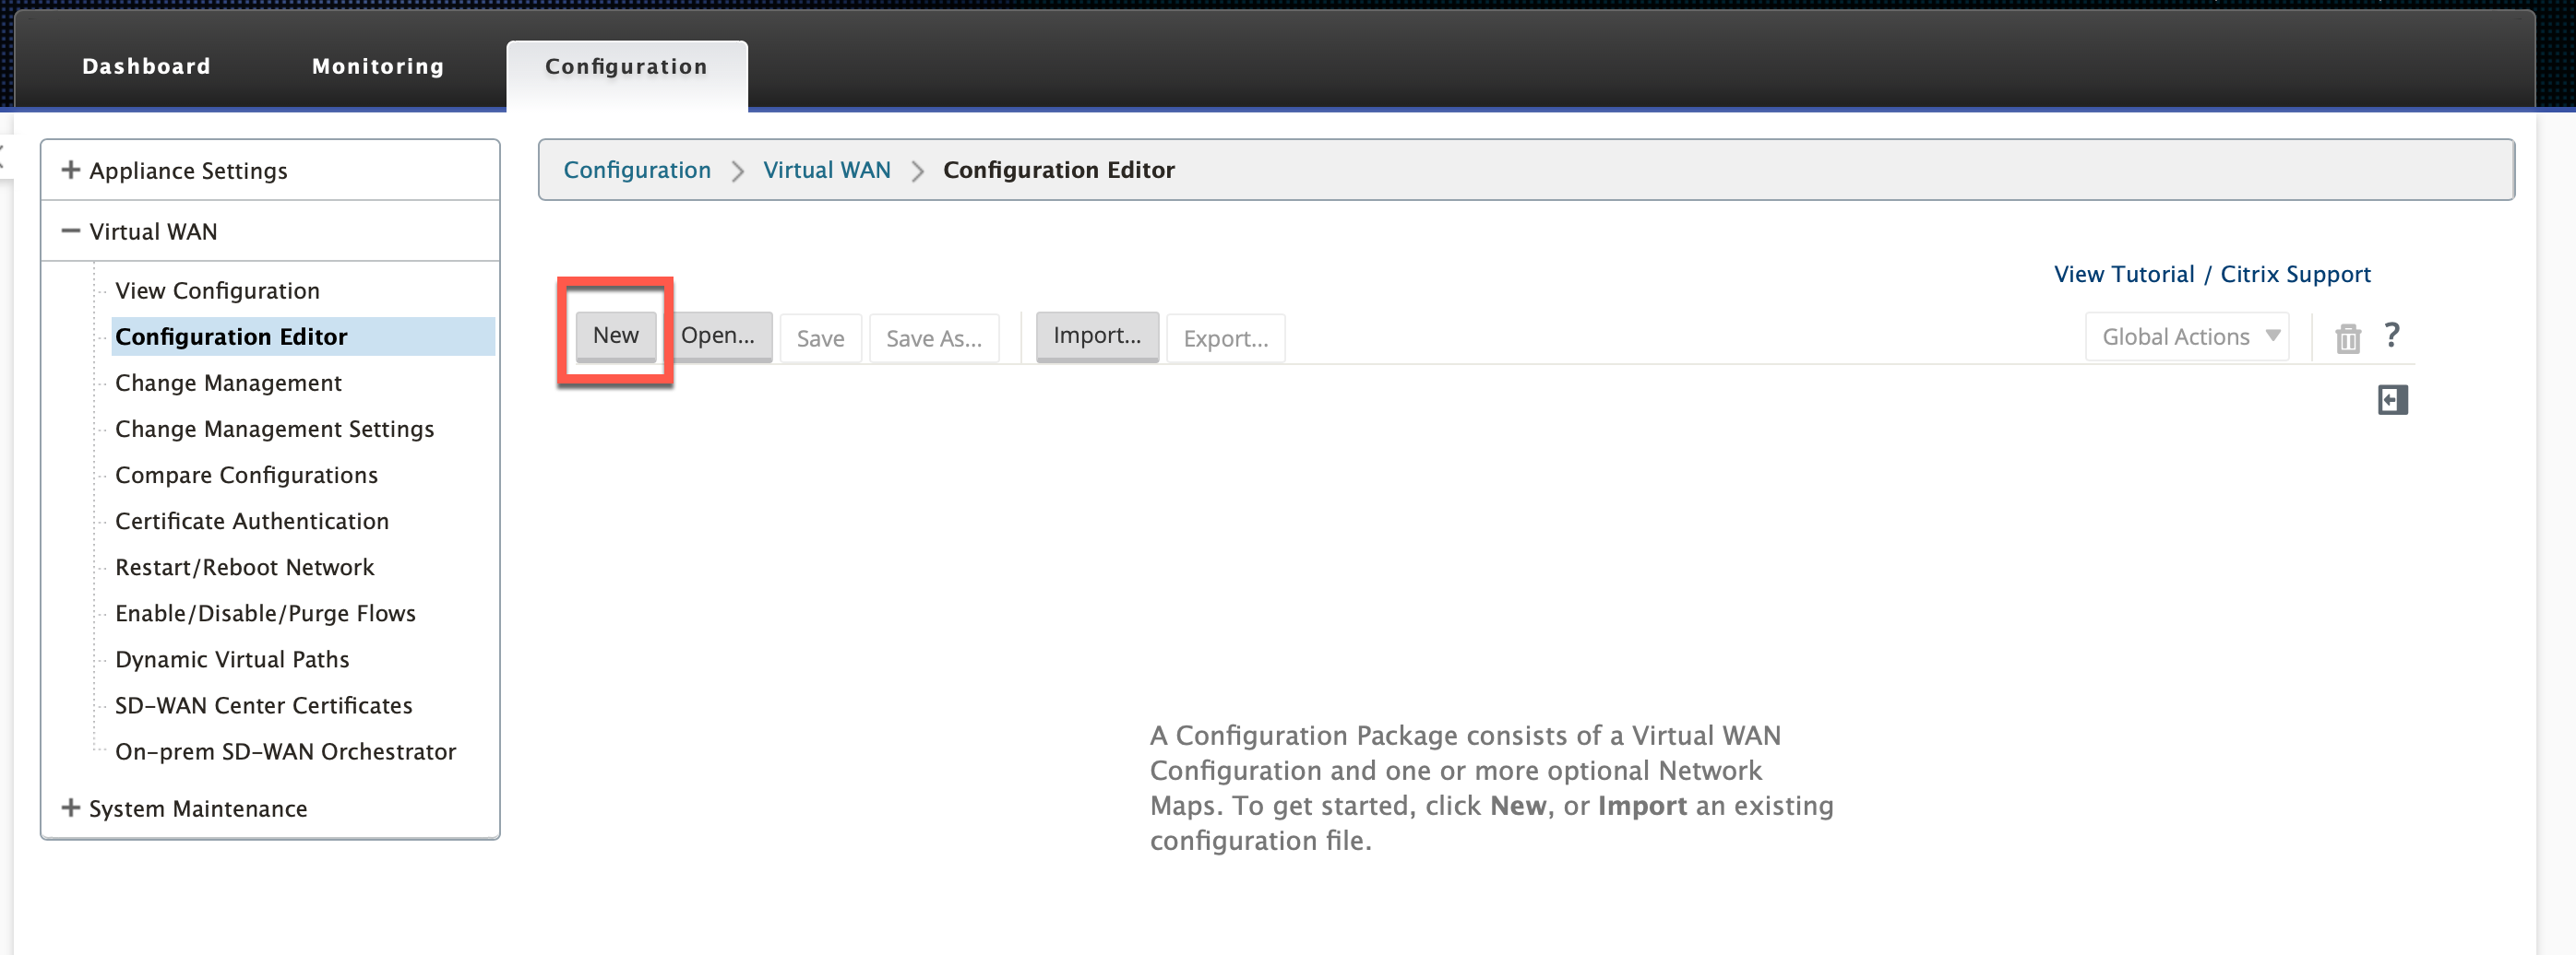Click the Import... button
Screen dimensions: 2576x955
(1097, 336)
